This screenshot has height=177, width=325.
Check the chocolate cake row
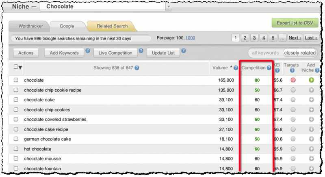coord(16,100)
